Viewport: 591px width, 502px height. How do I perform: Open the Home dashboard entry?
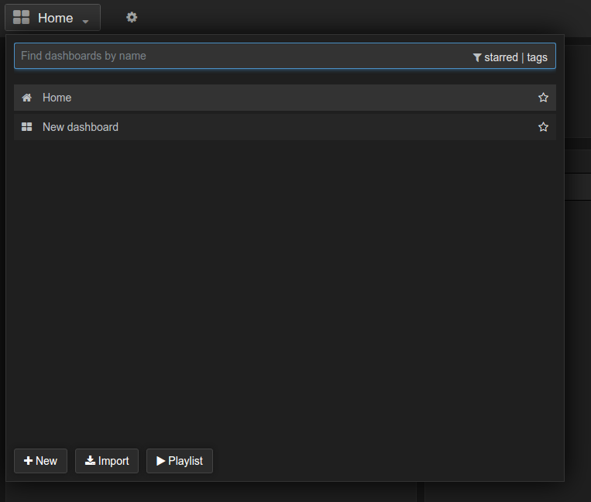[285, 98]
